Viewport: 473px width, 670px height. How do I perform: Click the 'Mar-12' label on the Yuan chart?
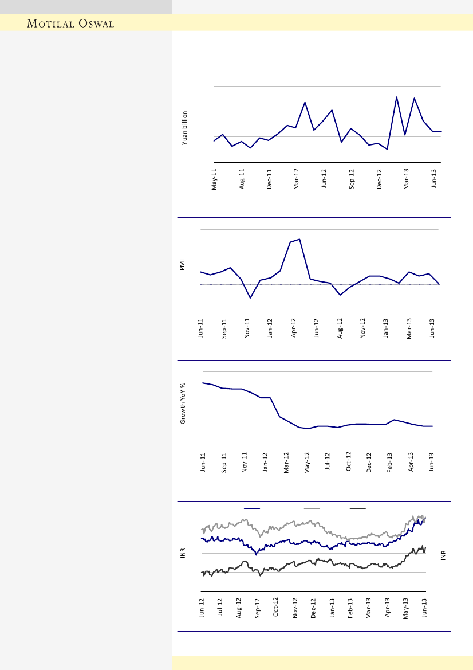click(297, 179)
